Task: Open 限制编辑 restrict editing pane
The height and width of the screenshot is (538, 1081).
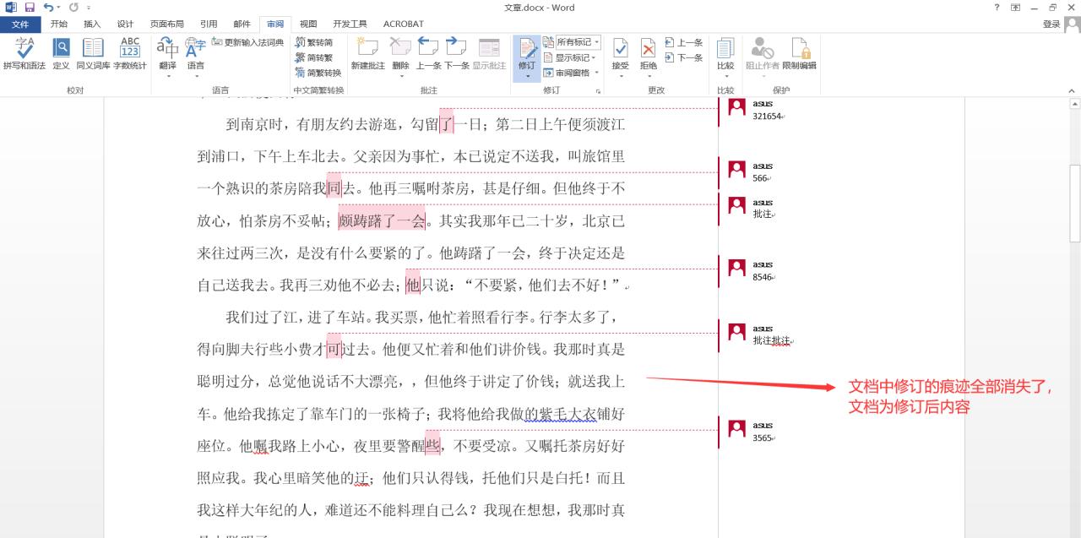Action: (799, 54)
